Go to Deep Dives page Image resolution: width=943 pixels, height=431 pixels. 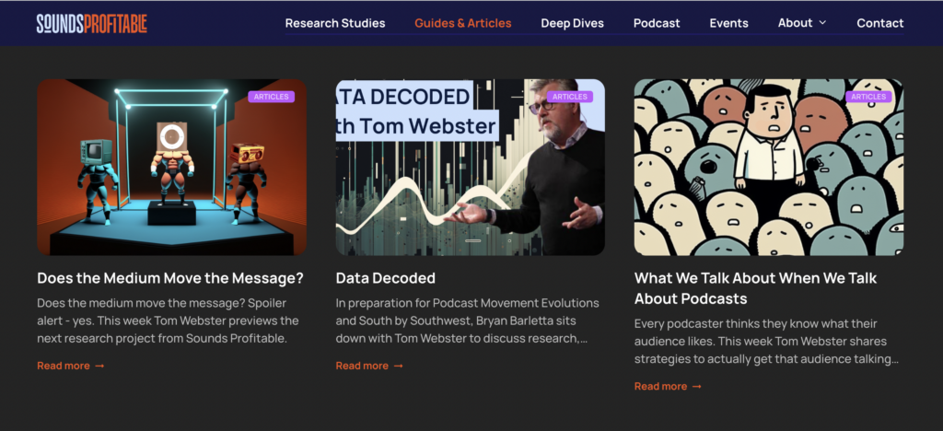coord(573,23)
